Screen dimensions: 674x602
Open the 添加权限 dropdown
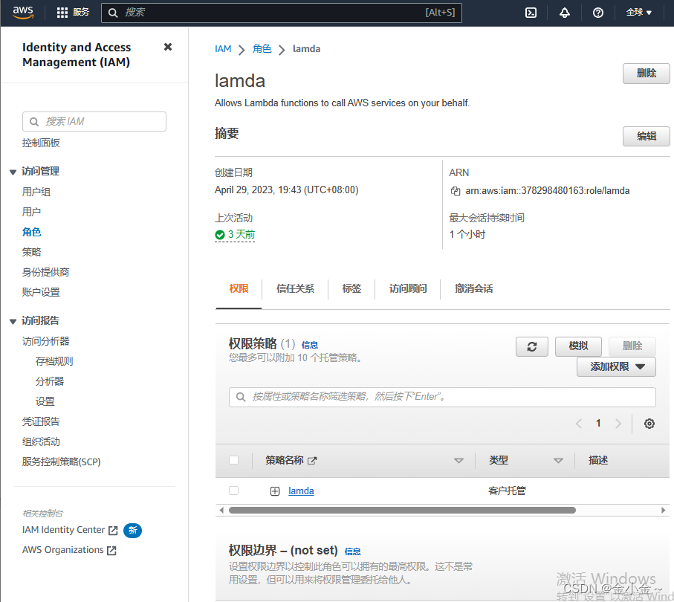point(616,367)
